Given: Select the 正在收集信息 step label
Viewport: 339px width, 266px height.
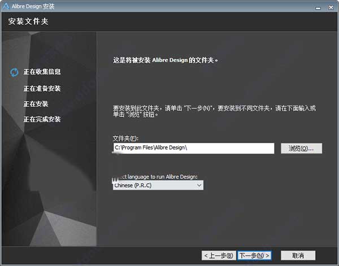Looking at the screenshot, I should (42, 72).
